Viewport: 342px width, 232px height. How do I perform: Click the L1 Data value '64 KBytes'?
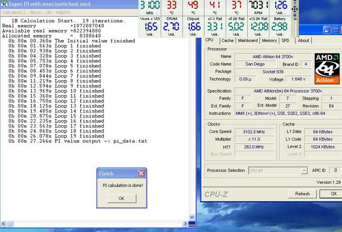[x=323, y=132]
